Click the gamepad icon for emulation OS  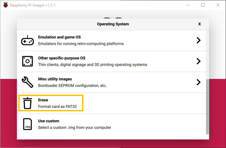pos(27,40)
